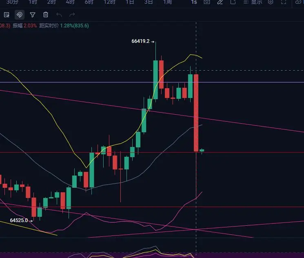Open the drawing list edit icon
Viewport: 304px width, 258px height.
point(7,15)
